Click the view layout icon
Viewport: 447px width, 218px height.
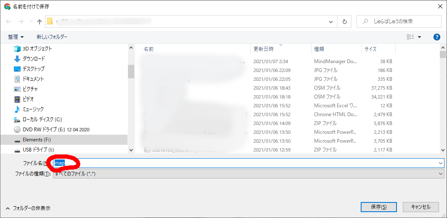point(410,37)
